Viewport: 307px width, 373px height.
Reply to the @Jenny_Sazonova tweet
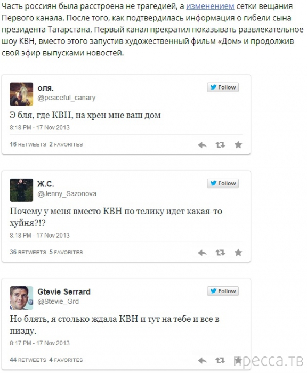[202, 253]
